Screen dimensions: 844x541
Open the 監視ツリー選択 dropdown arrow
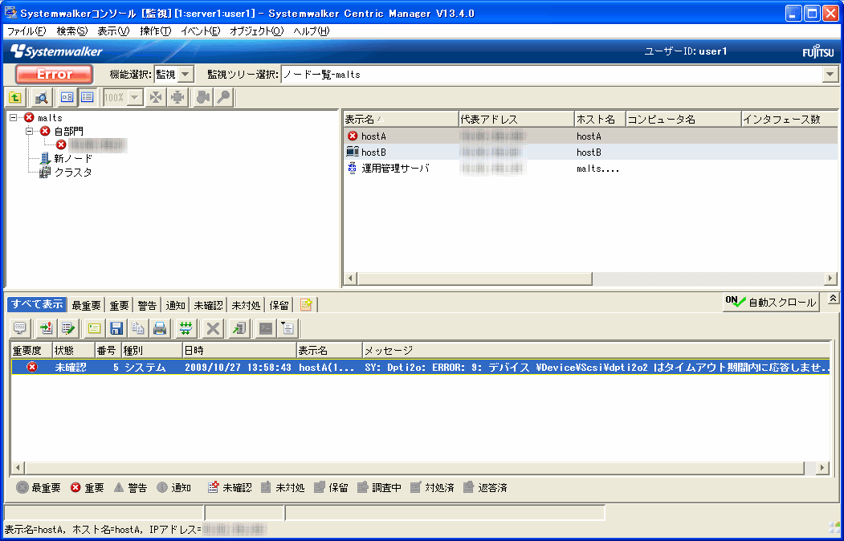click(x=830, y=74)
